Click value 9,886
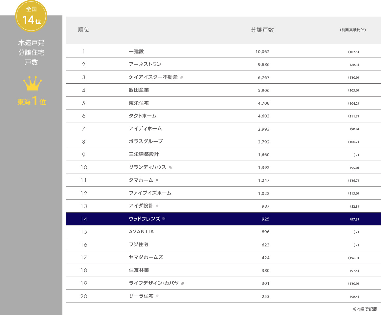381x315 pixels. 264,65
